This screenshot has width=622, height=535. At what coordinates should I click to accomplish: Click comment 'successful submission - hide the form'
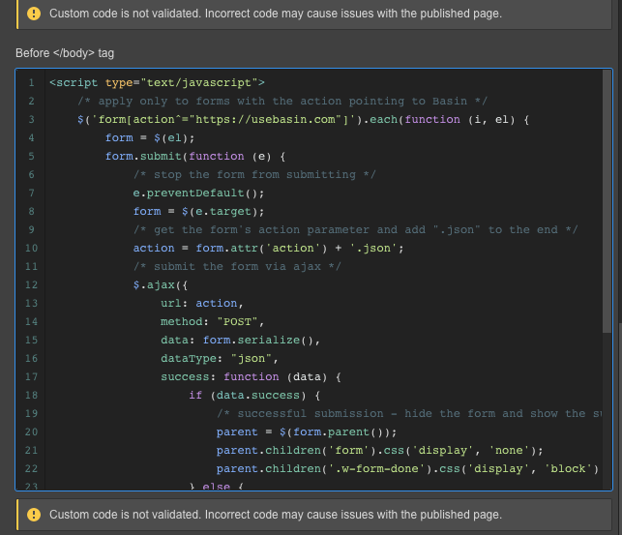(x=409, y=414)
